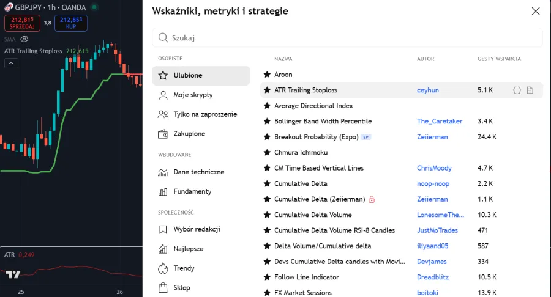Add the Cumulative Delta indicator by noop-noop
This screenshot has height=297, width=551.
[x=401, y=184]
